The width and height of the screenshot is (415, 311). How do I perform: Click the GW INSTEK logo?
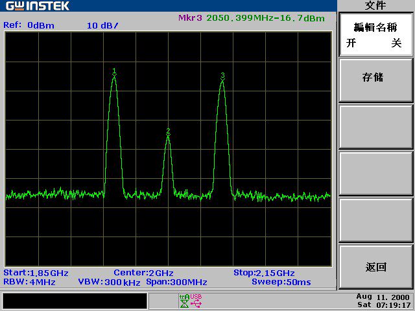click(38, 6)
